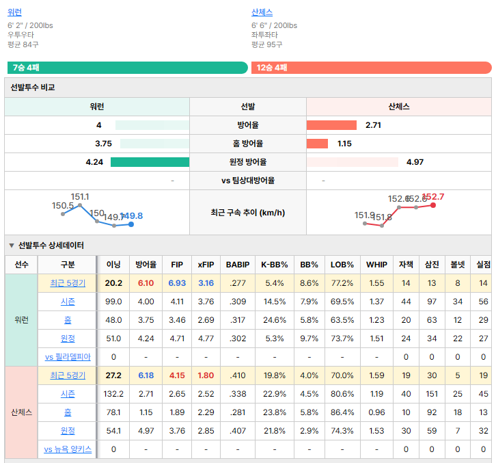Click the 방어율 column header in detail table

(146, 265)
